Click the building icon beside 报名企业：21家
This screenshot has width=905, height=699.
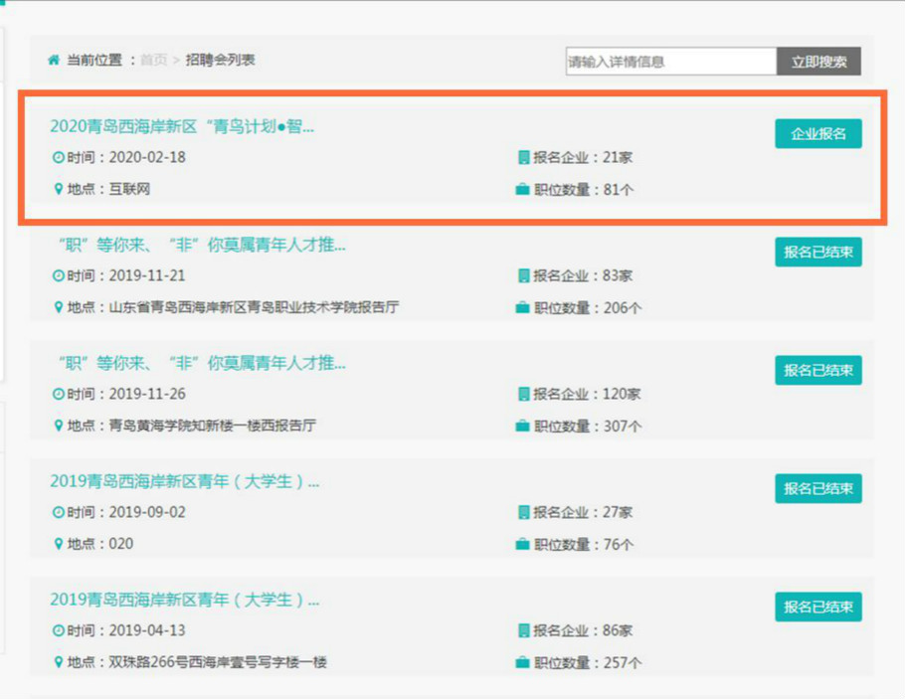pyautogui.click(x=523, y=158)
